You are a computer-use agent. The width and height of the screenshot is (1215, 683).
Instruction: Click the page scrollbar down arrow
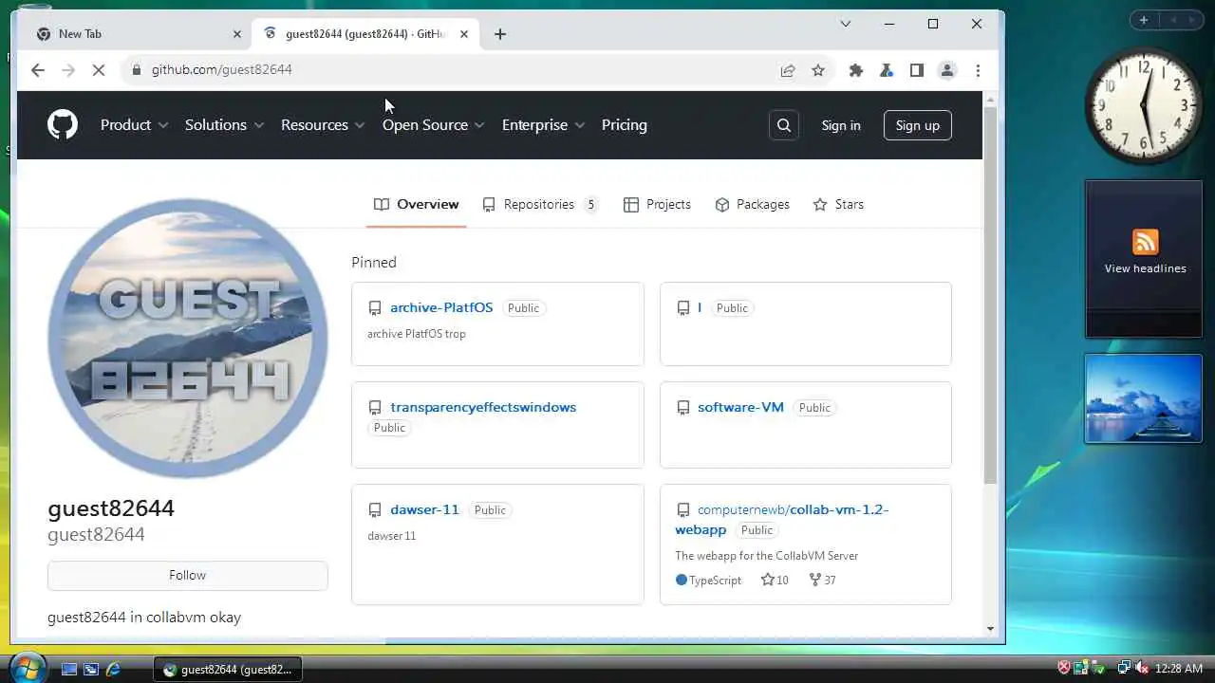pos(991,628)
